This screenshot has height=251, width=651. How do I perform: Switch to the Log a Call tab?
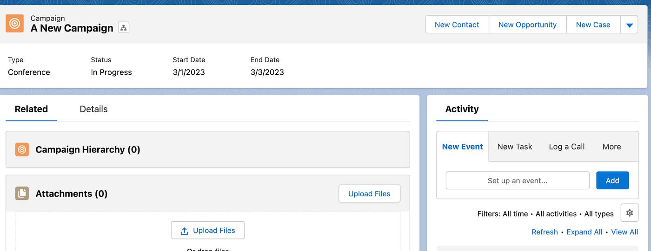[x=566, y=147]
